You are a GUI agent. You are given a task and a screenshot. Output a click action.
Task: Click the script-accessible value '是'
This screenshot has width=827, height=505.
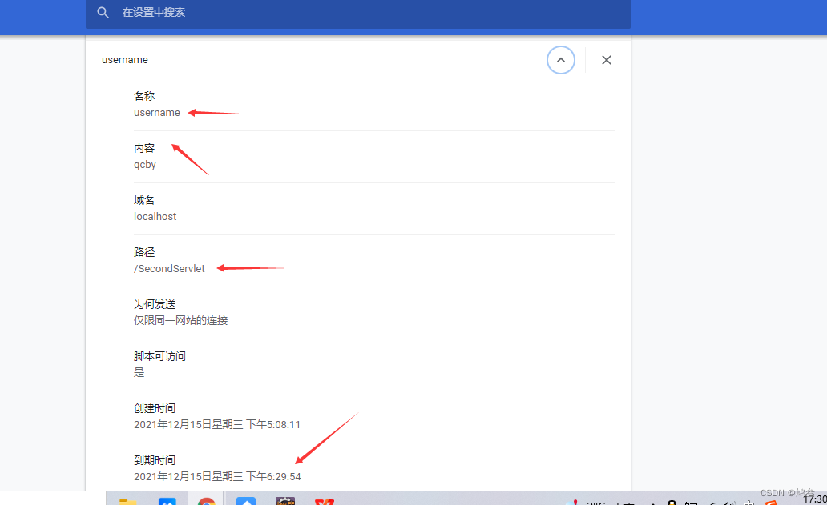[x=139, y=372]
